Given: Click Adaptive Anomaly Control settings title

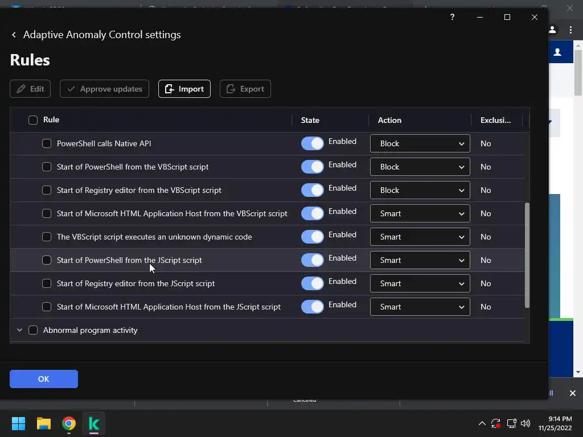Looking at the screenshot, I should (x=102, y=35).
